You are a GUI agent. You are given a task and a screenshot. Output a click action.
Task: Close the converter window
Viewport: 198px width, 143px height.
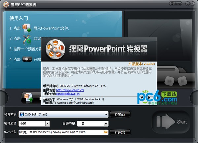pos(193,4)
